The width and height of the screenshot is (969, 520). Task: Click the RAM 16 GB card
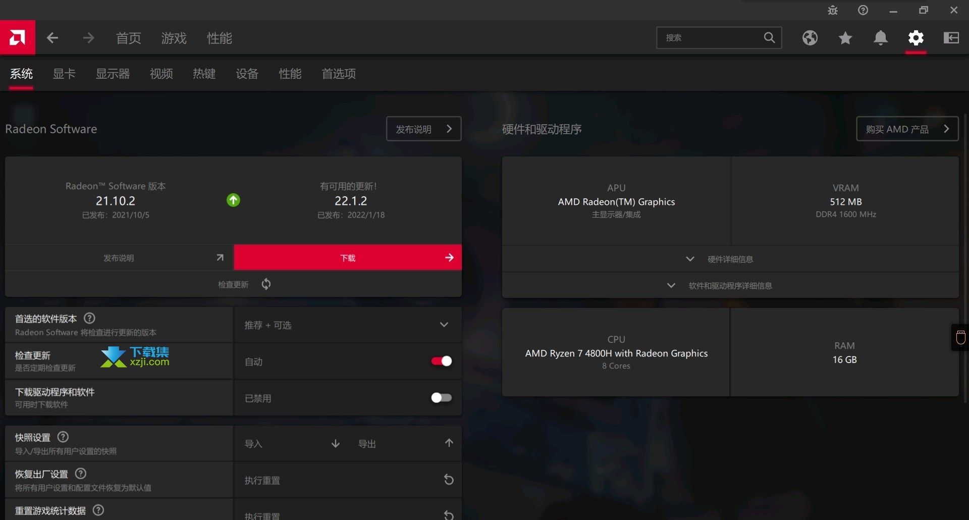click(844, 352)
